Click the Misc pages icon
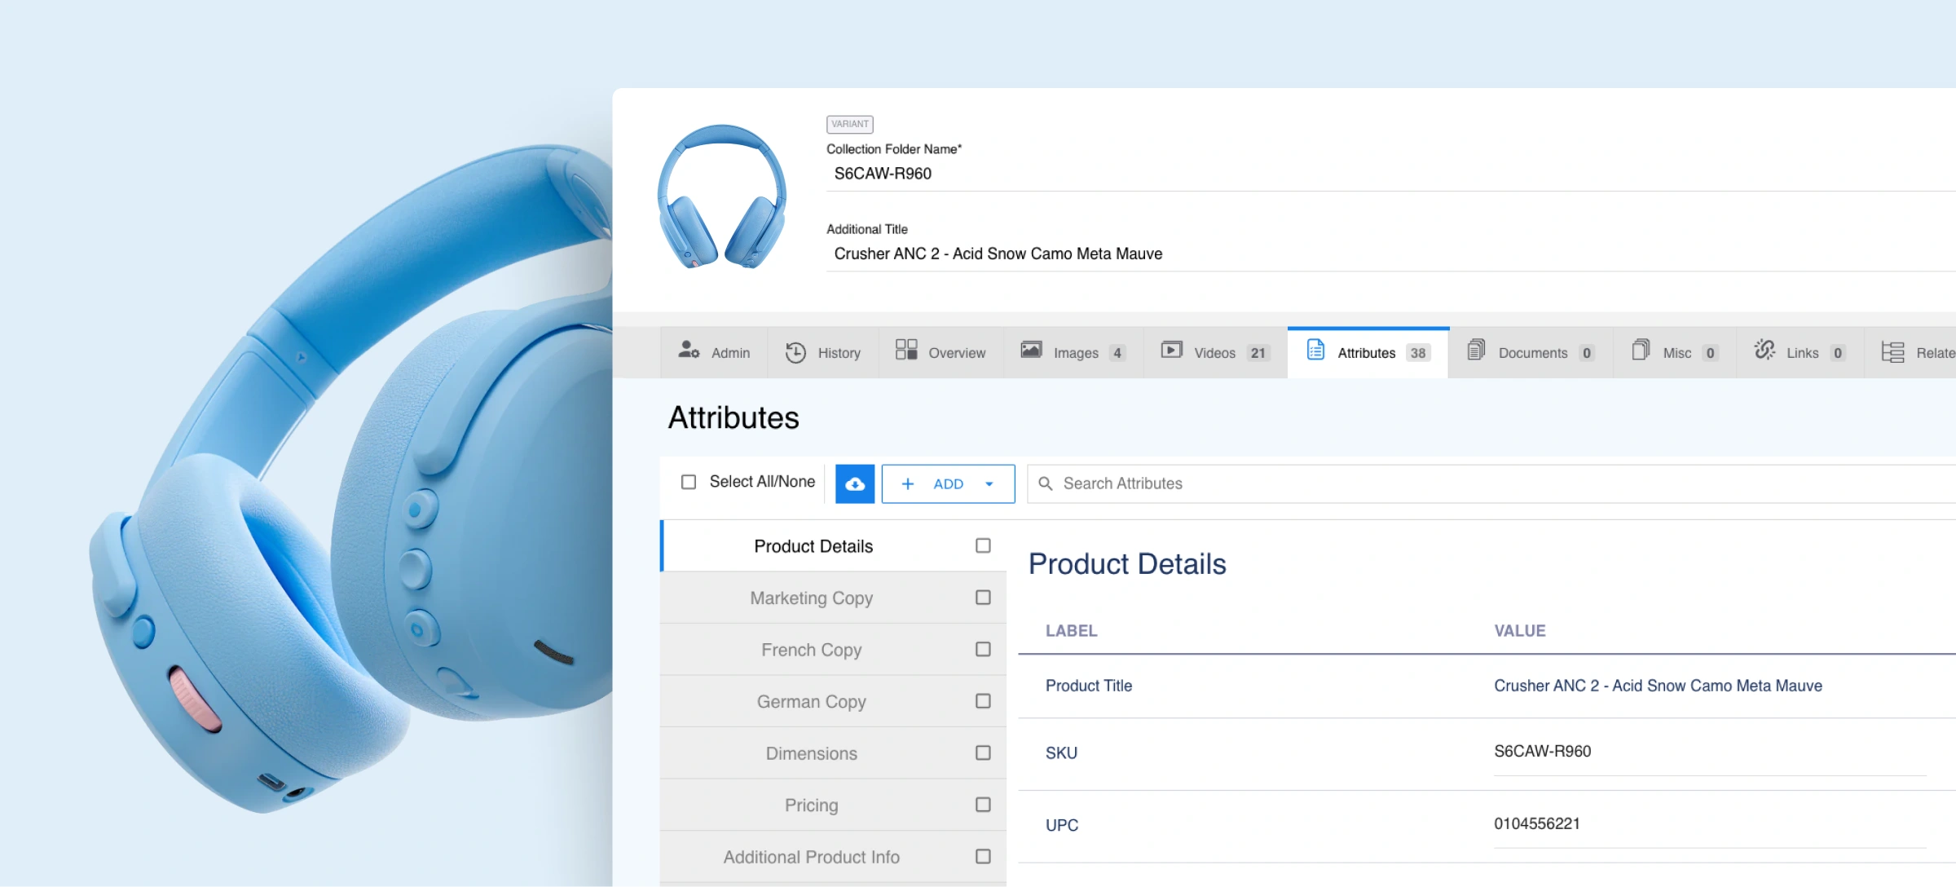 coord(1641,351)
